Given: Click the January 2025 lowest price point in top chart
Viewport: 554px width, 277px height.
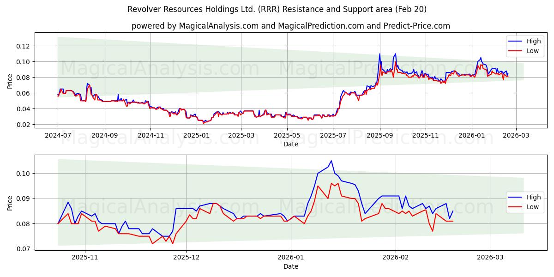Looking at the screenshot, I should click(204, 123).
